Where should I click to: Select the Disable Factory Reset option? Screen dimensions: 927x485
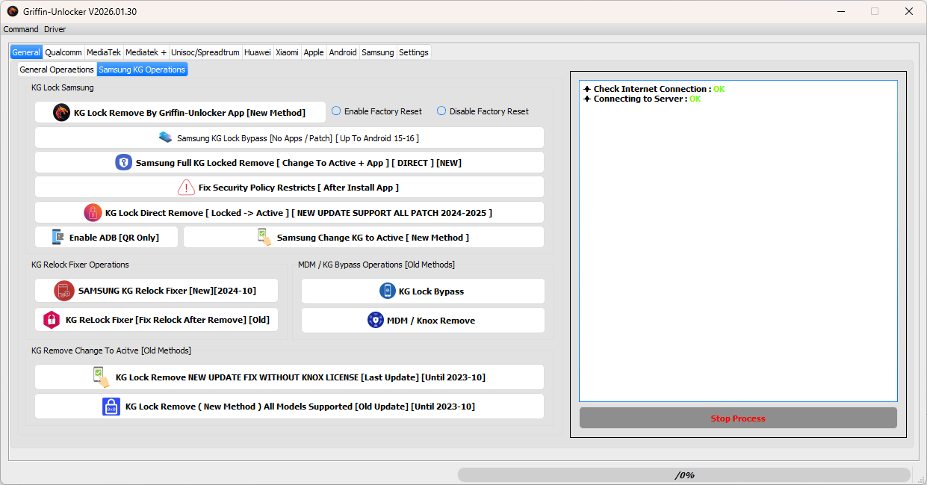point(441,111)
